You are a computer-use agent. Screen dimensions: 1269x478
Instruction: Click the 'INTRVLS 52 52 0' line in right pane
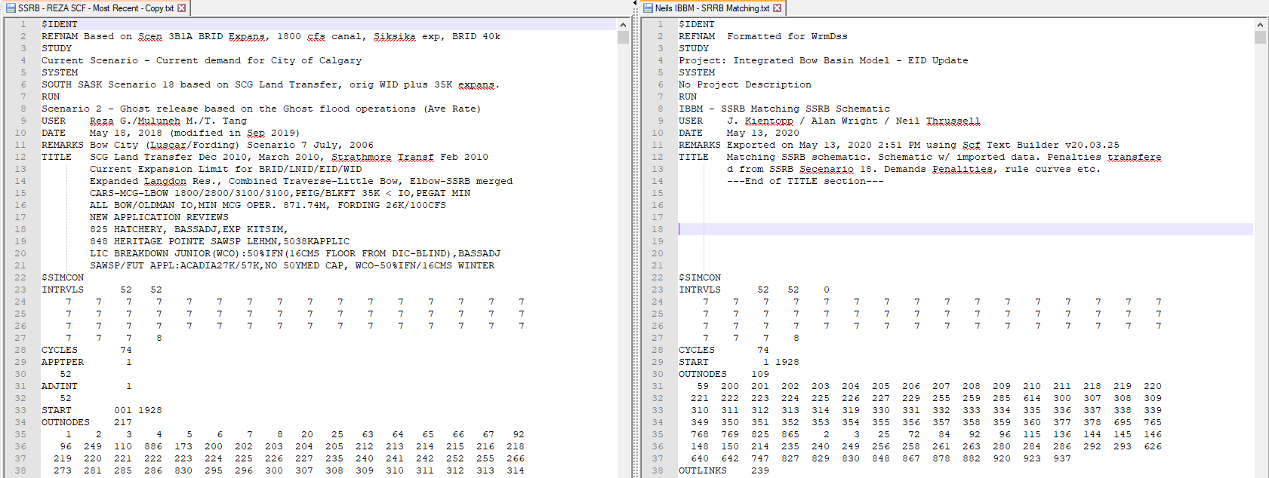pos(754,290)
